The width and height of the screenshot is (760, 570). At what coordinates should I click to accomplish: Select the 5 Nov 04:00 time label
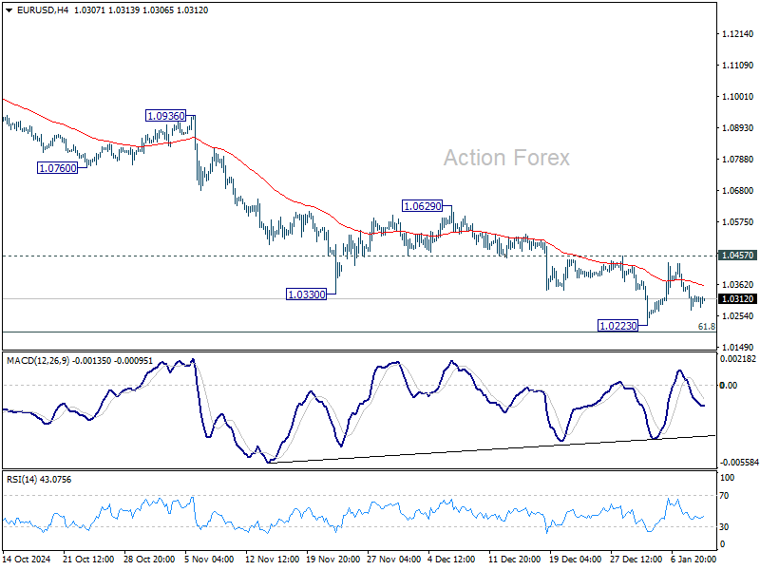tap(209, 560)
